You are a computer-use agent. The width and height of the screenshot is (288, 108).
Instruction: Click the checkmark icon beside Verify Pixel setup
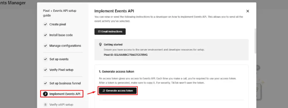(x=46, y=70)
